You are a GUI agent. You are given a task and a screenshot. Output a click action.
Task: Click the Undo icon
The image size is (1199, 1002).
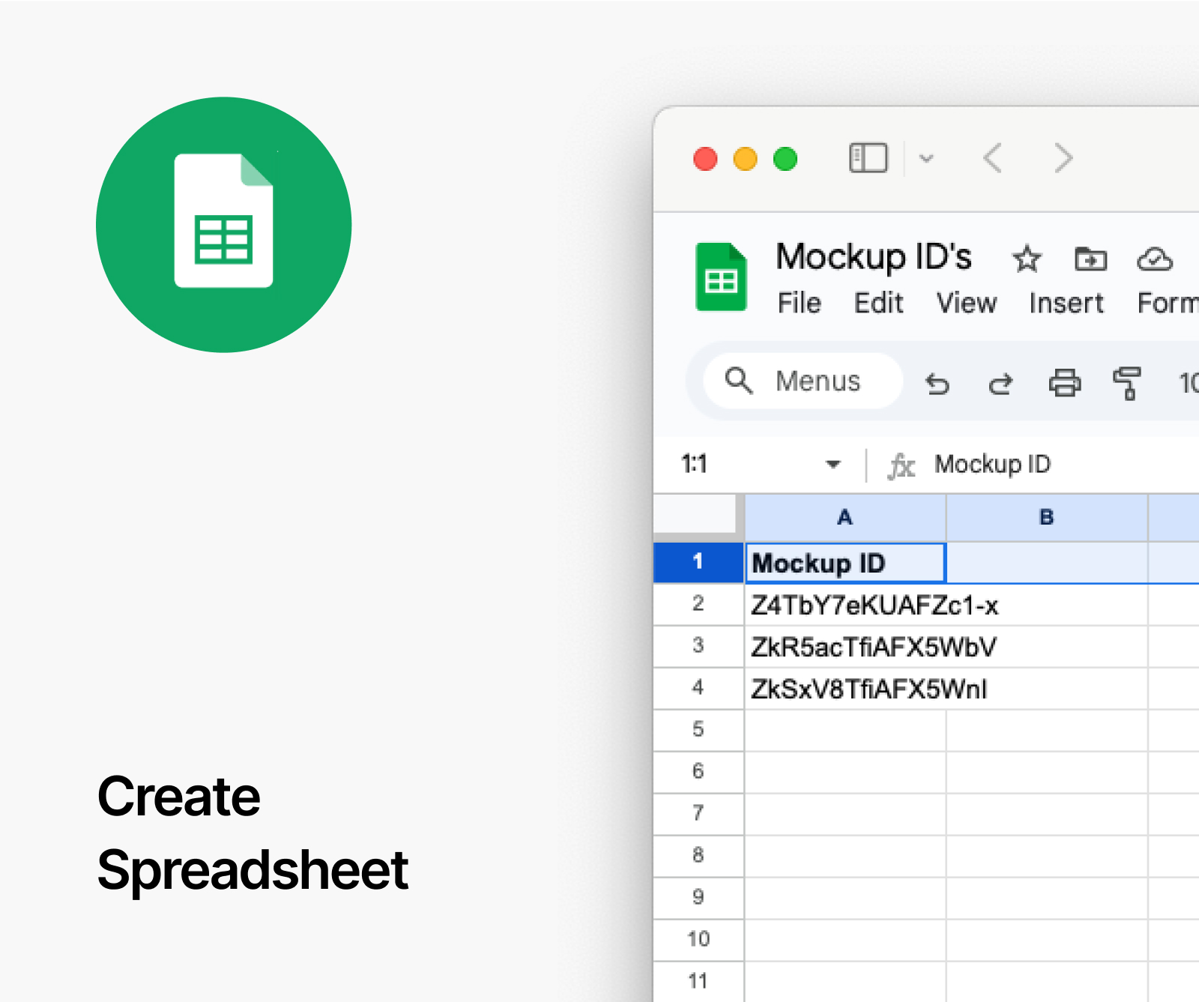point(937,384)
